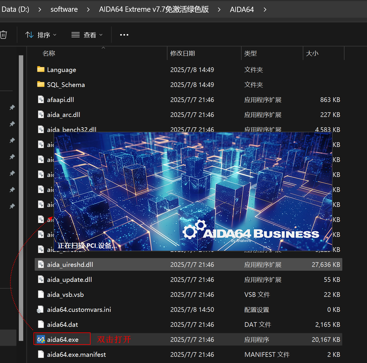This screenshot has height=363, width=367.
Task: Sort by 类型 column header
Action: pos(251,53)
